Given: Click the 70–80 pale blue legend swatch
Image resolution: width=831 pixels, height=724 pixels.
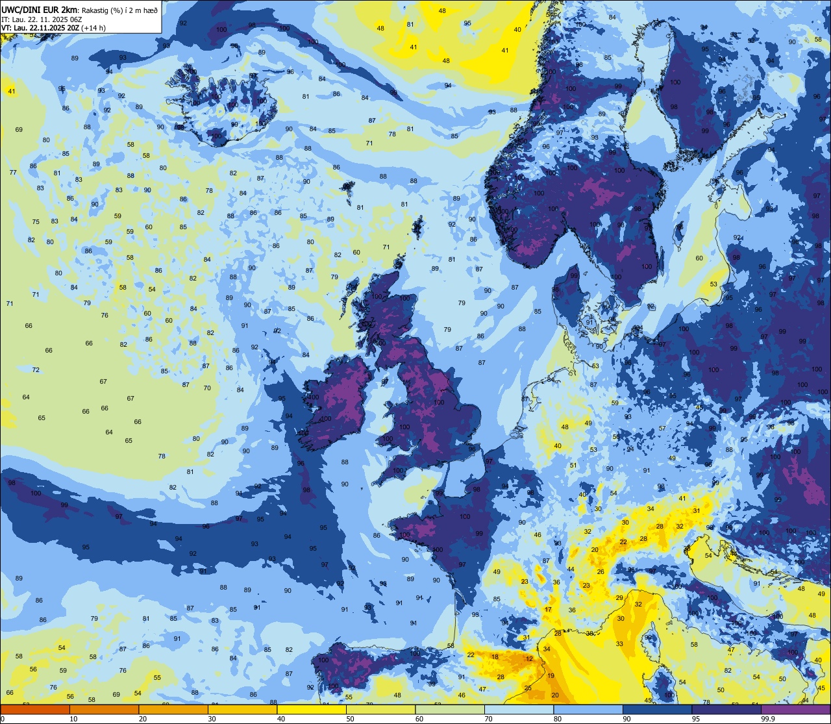Looking at the screenshot, I should pos(519,709).
